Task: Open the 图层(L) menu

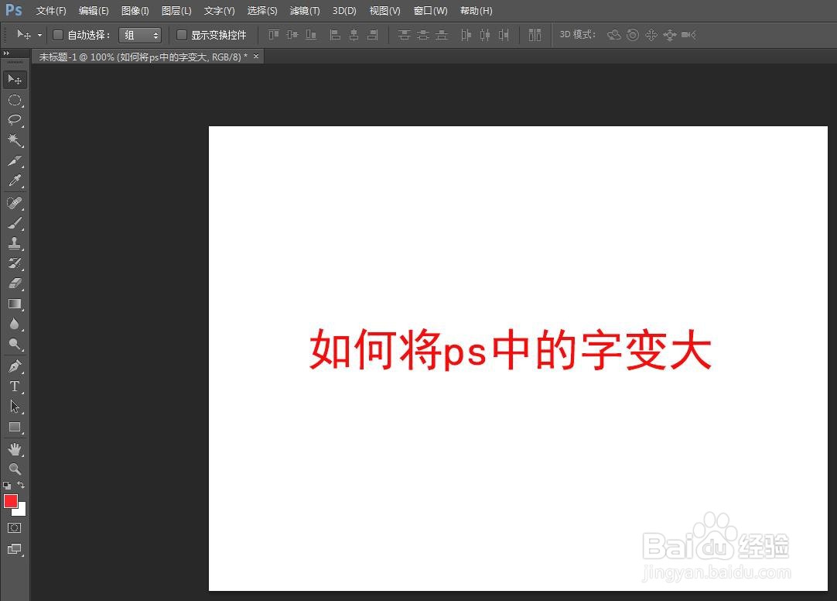Action: (x=176, y=11)
